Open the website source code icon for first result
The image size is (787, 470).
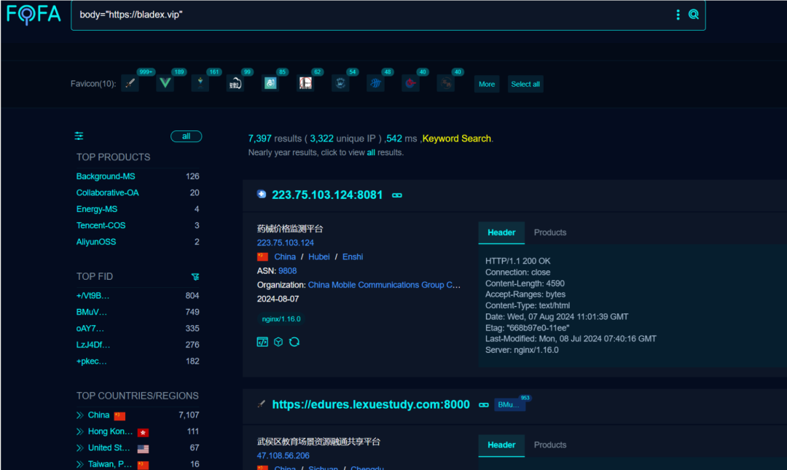[262, 342]
